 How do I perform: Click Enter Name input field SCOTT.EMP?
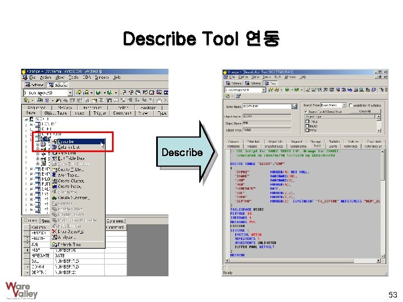coord(267,106)
